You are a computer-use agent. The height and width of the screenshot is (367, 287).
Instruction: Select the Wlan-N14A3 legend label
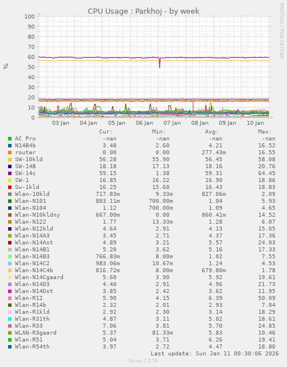pos(32,236)
